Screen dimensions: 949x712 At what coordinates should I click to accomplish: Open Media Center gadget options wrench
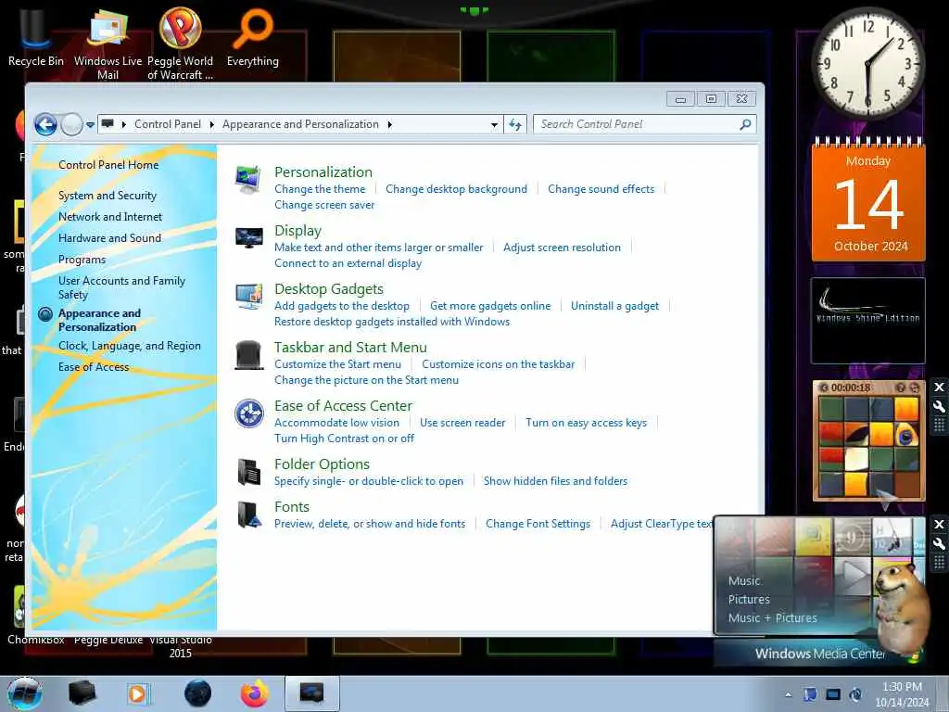coord(940,543)
